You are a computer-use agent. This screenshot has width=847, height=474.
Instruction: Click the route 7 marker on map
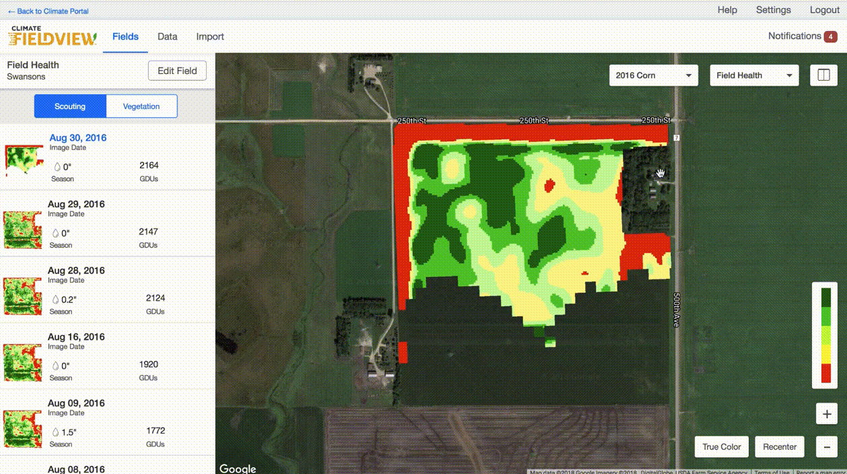click(677, 138)
